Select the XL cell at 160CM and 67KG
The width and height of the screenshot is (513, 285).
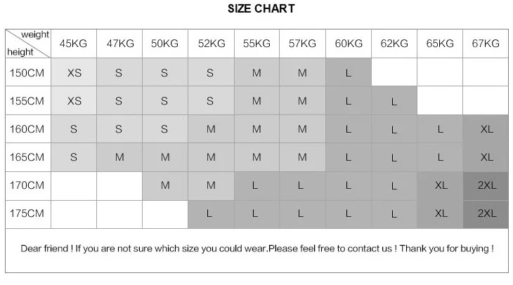[486, 129]
